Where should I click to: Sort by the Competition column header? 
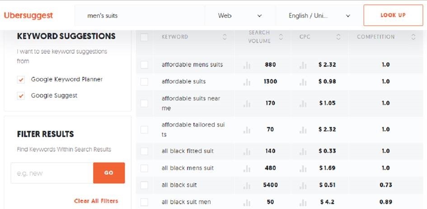[x=413, y=37]
